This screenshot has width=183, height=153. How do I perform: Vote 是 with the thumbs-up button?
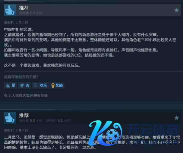pos(10,85)
